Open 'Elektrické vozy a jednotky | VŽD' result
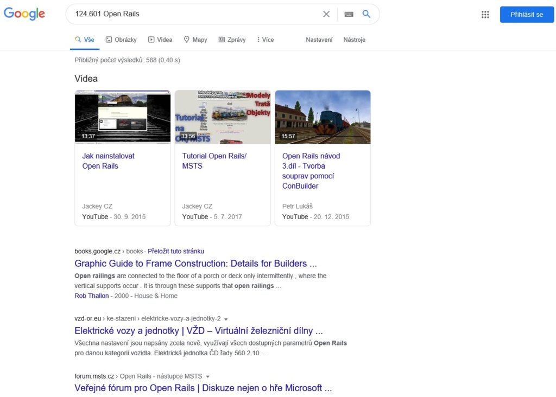Viewport: 556px width, 397px height. (199, 331)
